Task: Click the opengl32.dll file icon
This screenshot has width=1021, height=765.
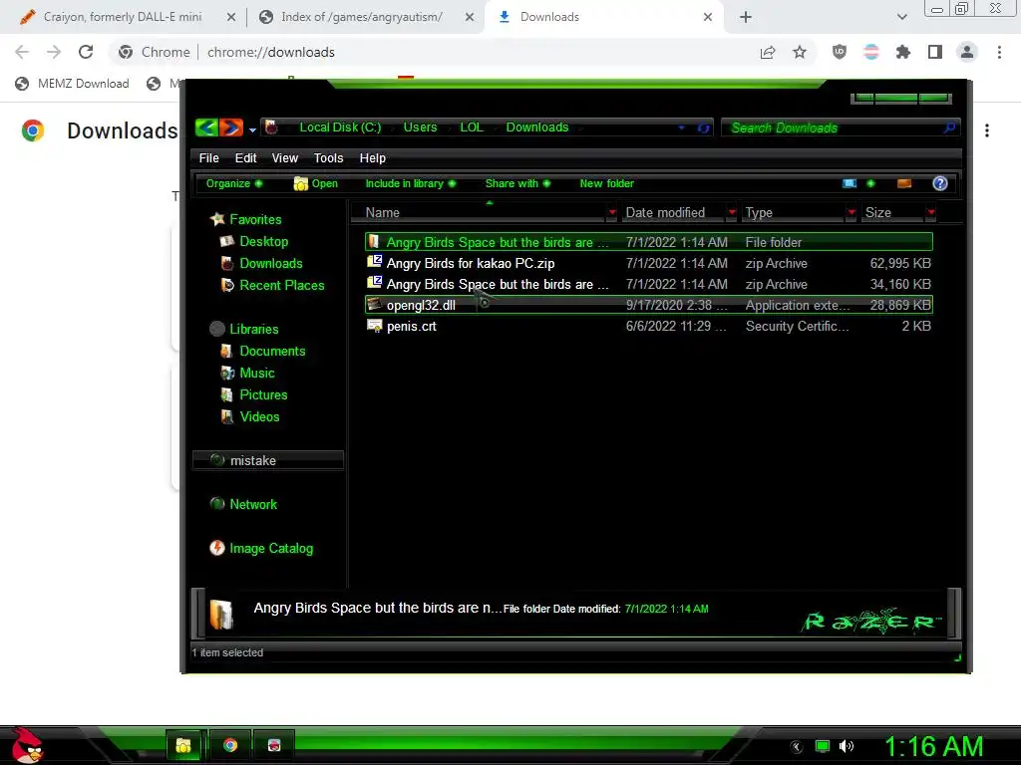Action: 375,305
